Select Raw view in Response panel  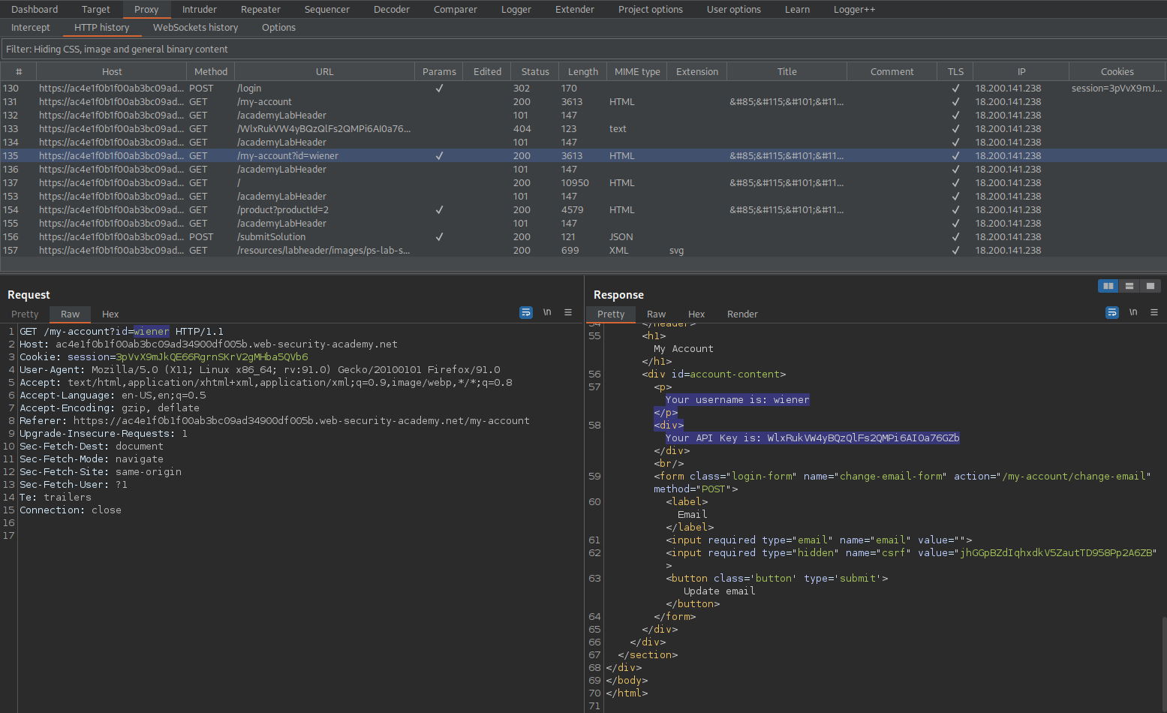coord(657,314)
